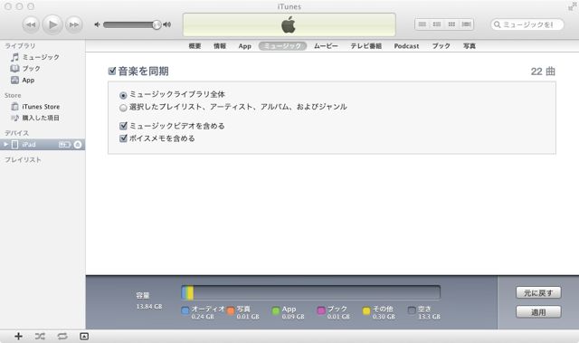Viewport: 579px width, 343px height.
Task: Open the ブック tab
Action: 441,46
